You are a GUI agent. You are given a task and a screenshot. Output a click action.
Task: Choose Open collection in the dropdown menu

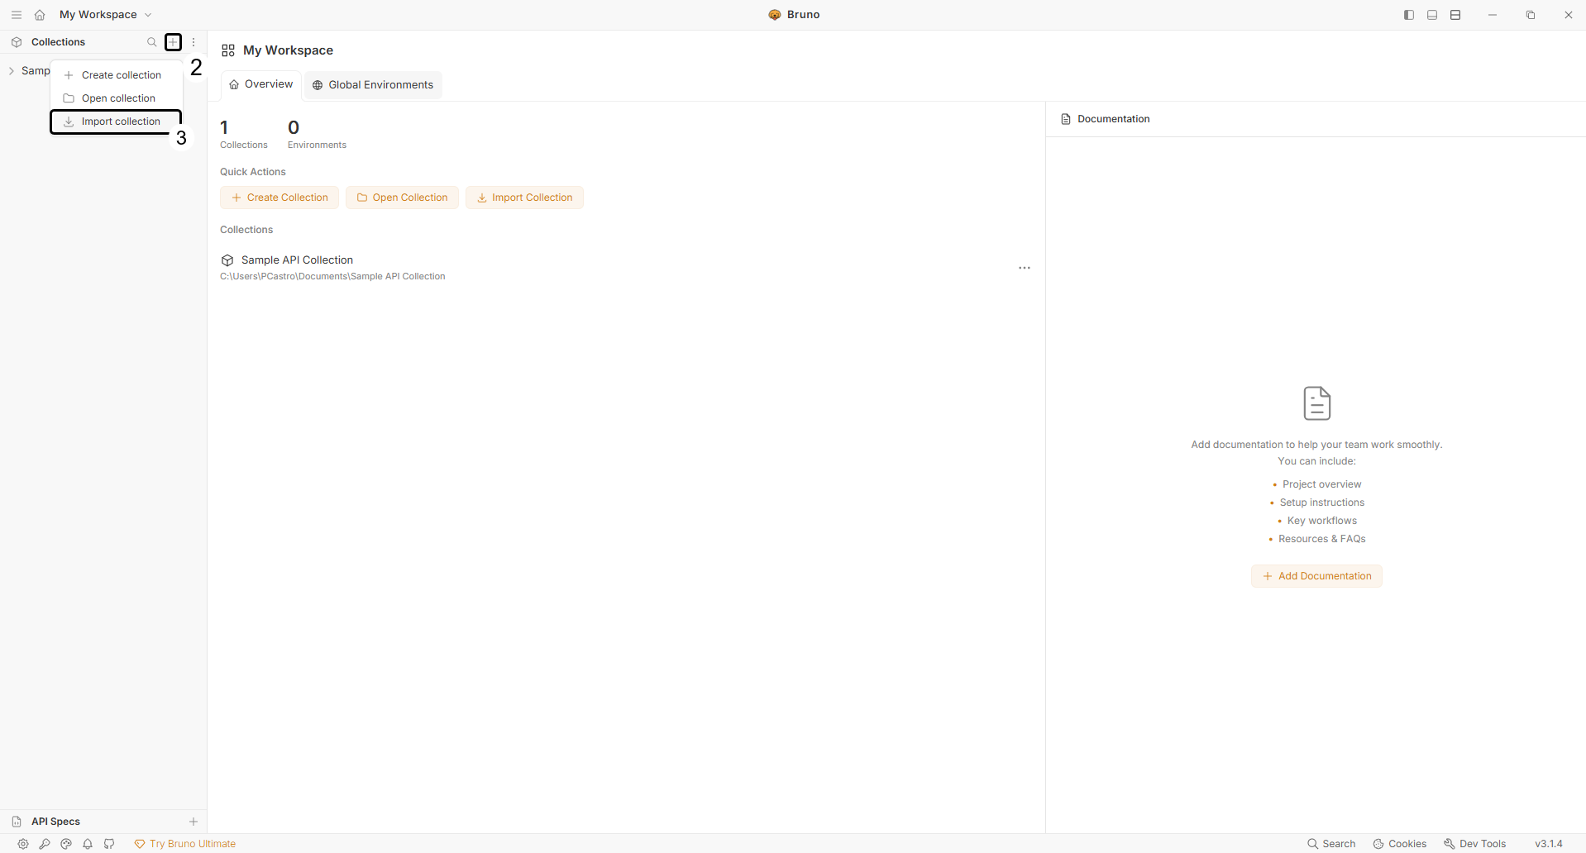click(x=117, y=98)
